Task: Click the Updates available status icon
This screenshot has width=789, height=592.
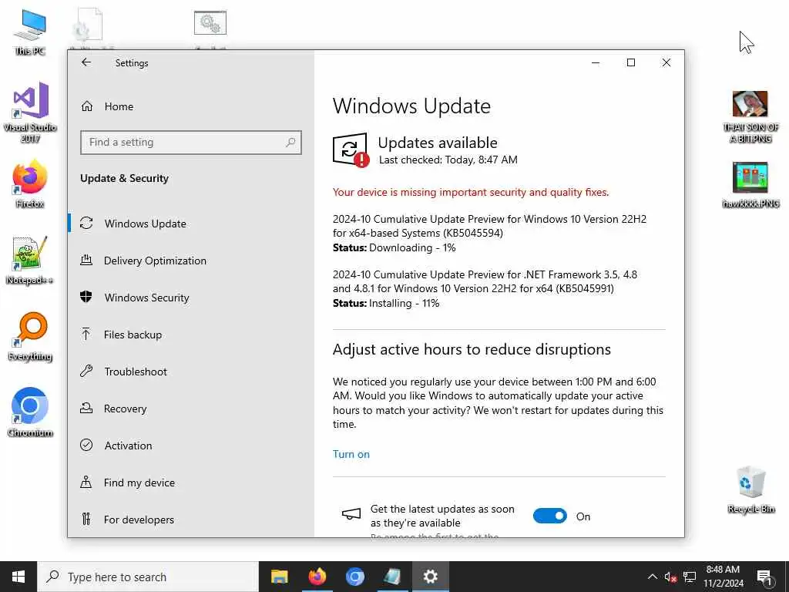Action: pos(351,150)
